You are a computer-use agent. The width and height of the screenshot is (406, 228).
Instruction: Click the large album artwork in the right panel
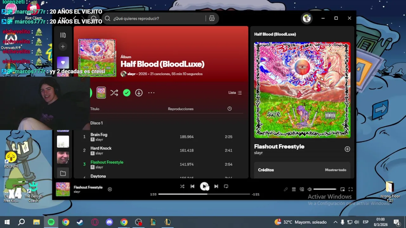(x=302, y=90)
